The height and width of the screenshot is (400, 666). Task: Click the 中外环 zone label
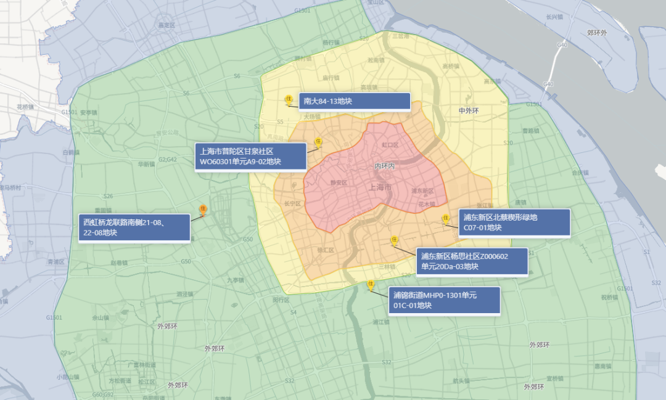pyautogui.click(x=469, y=111)
